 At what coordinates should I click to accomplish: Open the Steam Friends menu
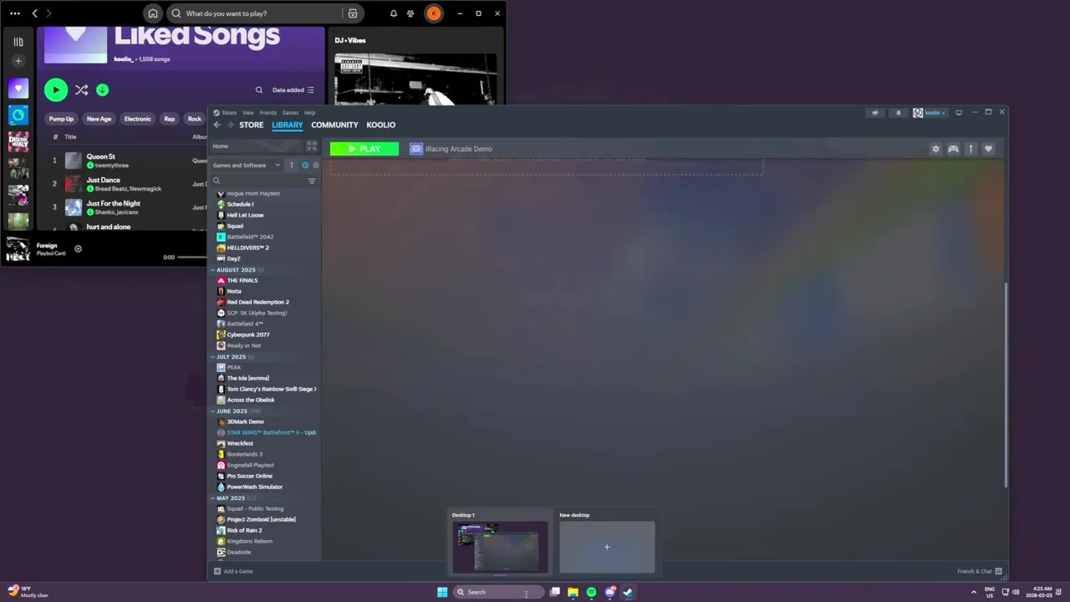[x=267, y=113]
